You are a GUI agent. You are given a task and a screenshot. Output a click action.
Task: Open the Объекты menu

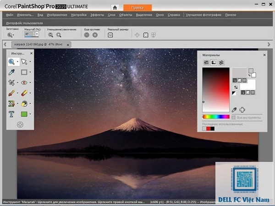126,15
